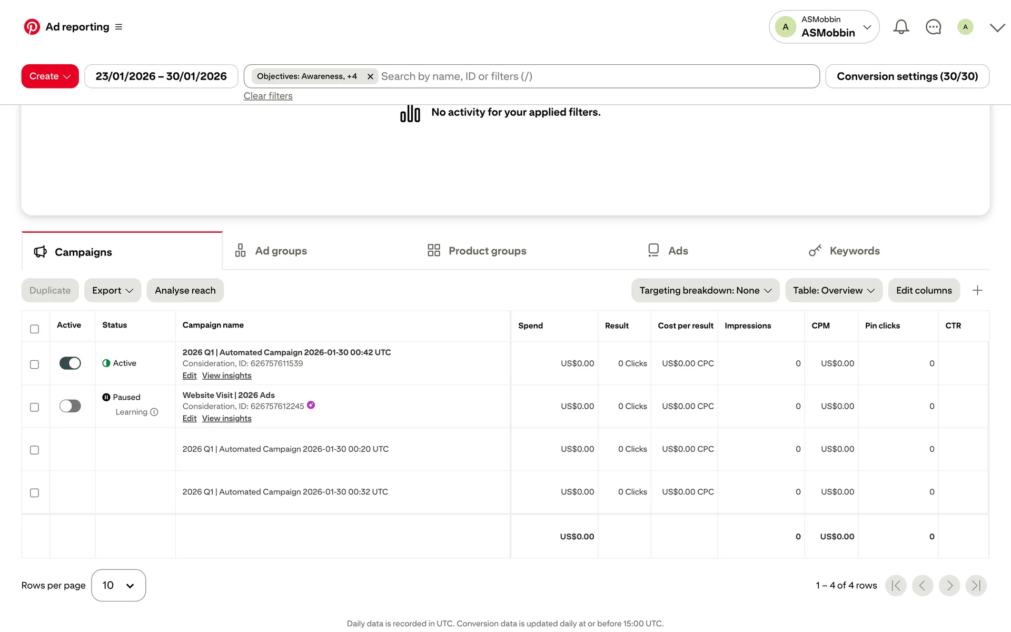This screenshot has height=632, width=1011.
Task: Open the messages chat bubble icon
Action: click(x=933, y=27)
